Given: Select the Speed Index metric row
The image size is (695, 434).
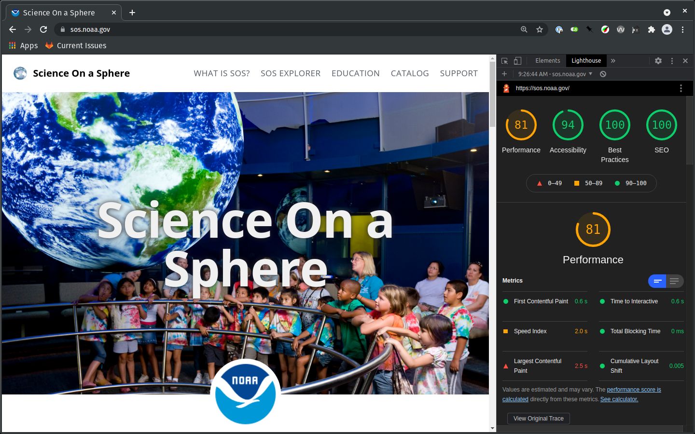Looking at the screenshot, I should [545, 331].
